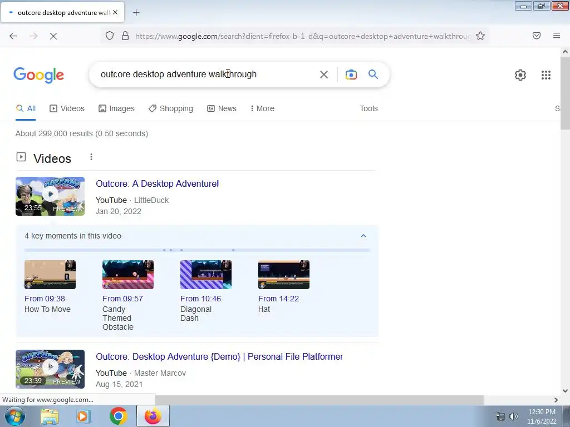Click the Candy Themed Obstacle thumbnail

coord(128,275)
